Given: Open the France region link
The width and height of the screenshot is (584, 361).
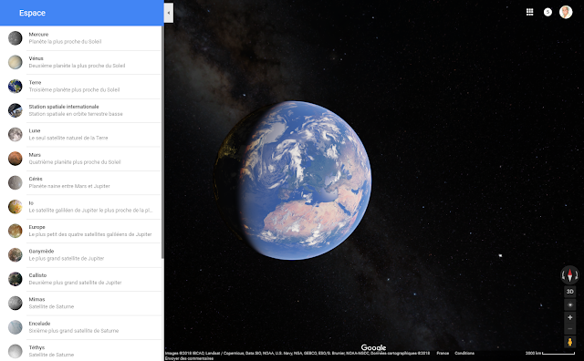Looking at the screenshot, I should (443, 353).
